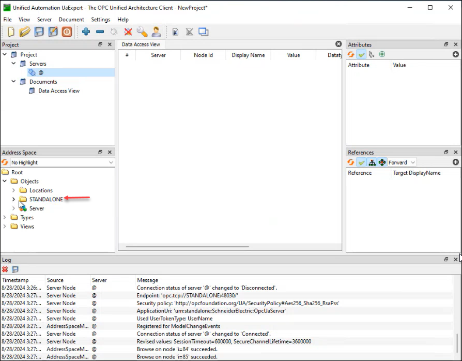462x361 pixels.
Task: Click the Open Project folder icon
Action: [x=25, y=32]
